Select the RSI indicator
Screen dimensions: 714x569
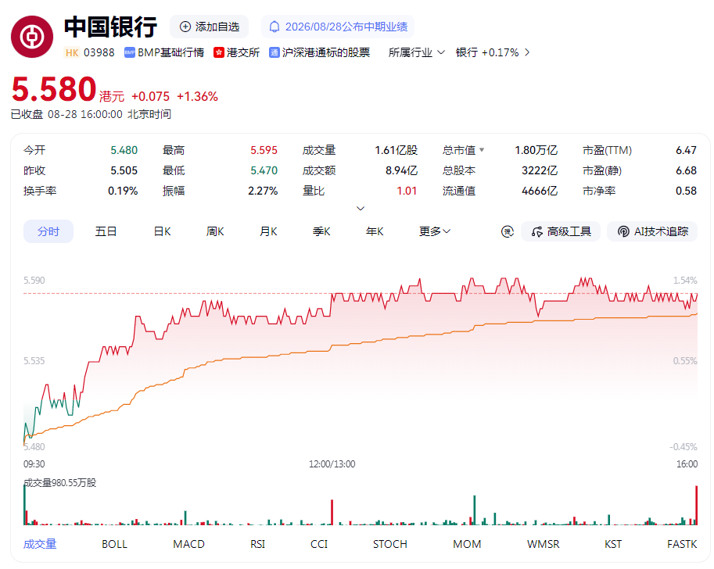point(258,544)
